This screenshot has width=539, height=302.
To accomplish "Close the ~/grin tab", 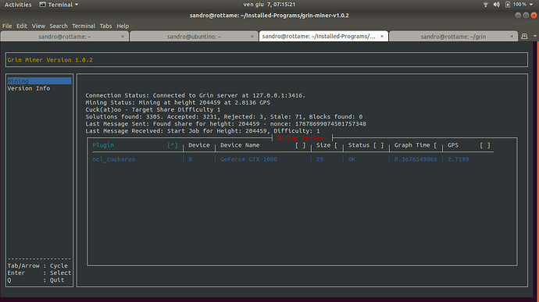I will click(x=512, y=37).
